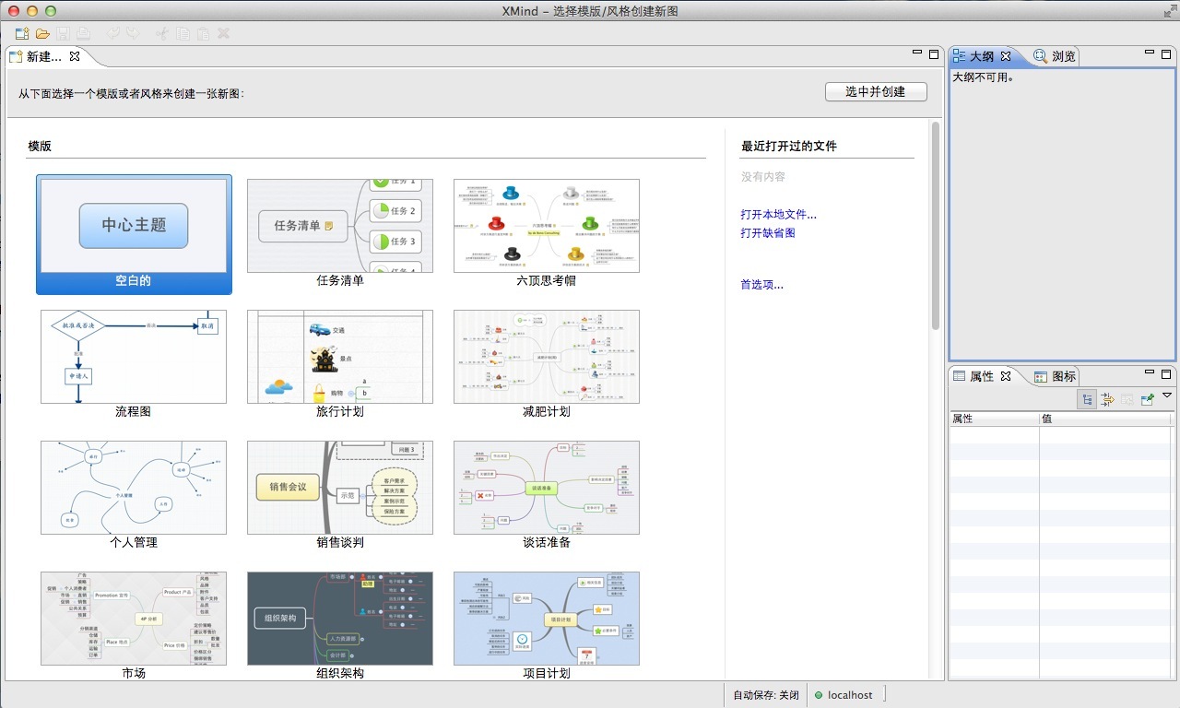The height and width of the screenshot is (708, 1180).
Task: Click the Open file folder icon
Action: pos(42,33)
